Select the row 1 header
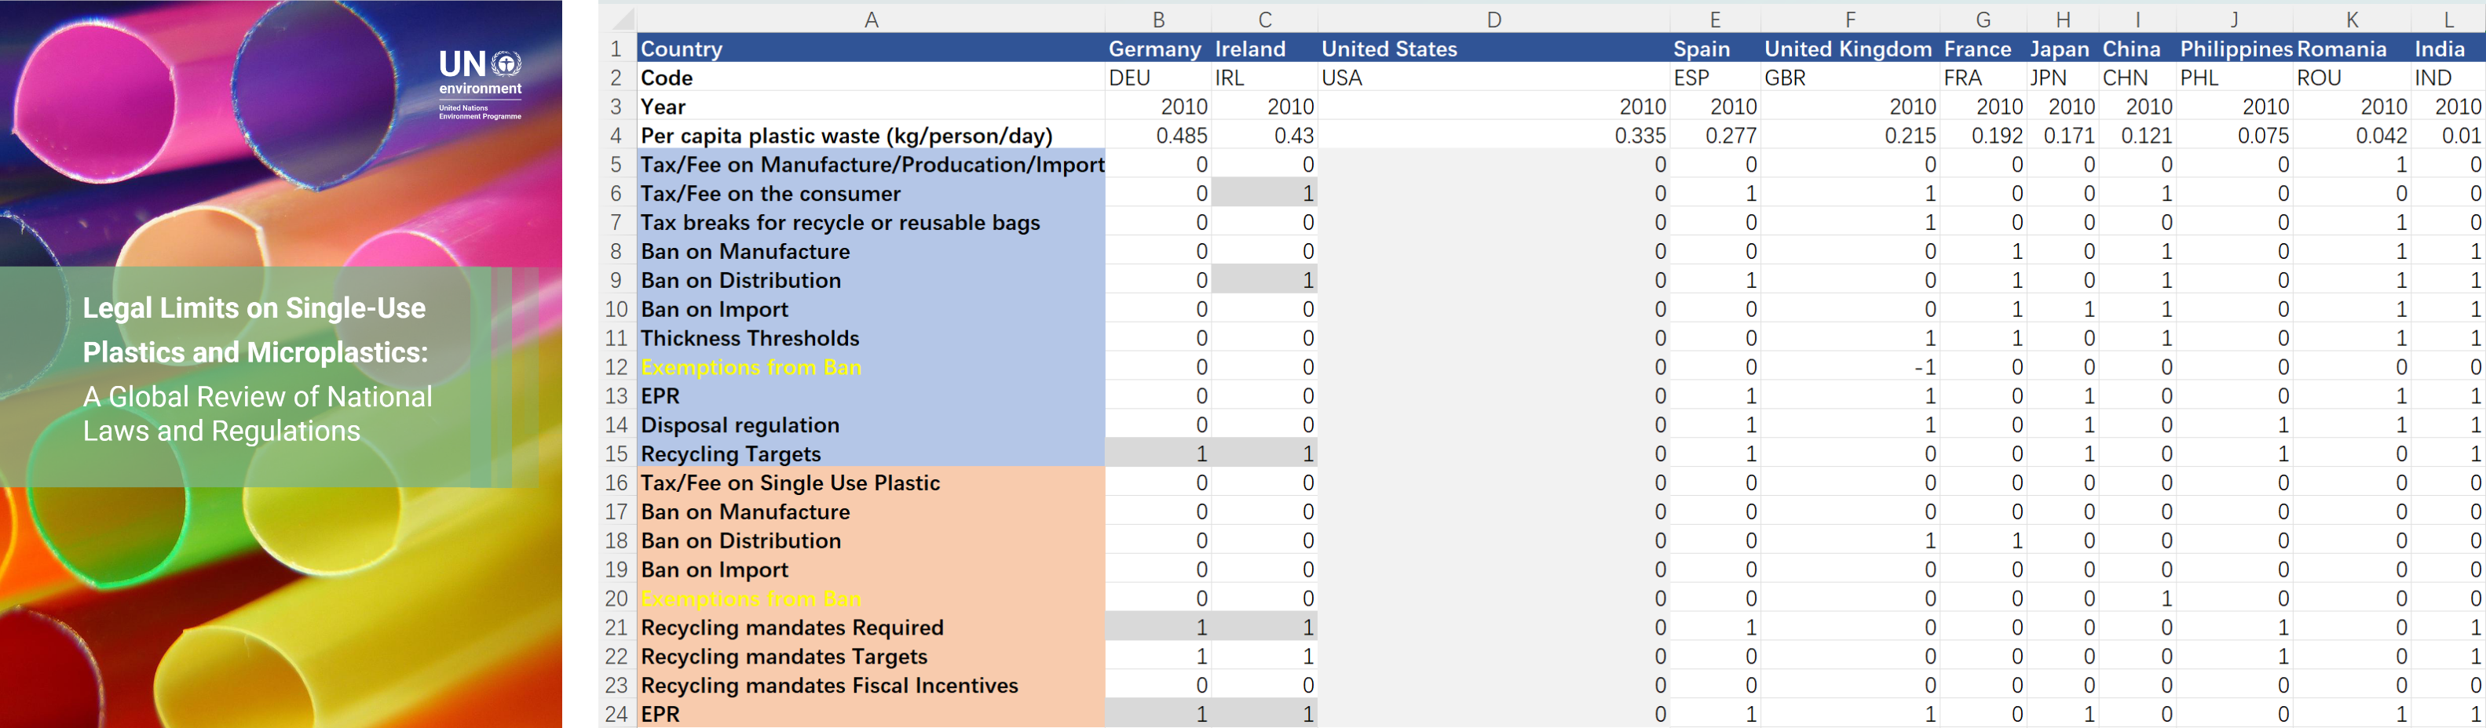The width and height of the screenshot is (2486, 728). click(616, 49)
